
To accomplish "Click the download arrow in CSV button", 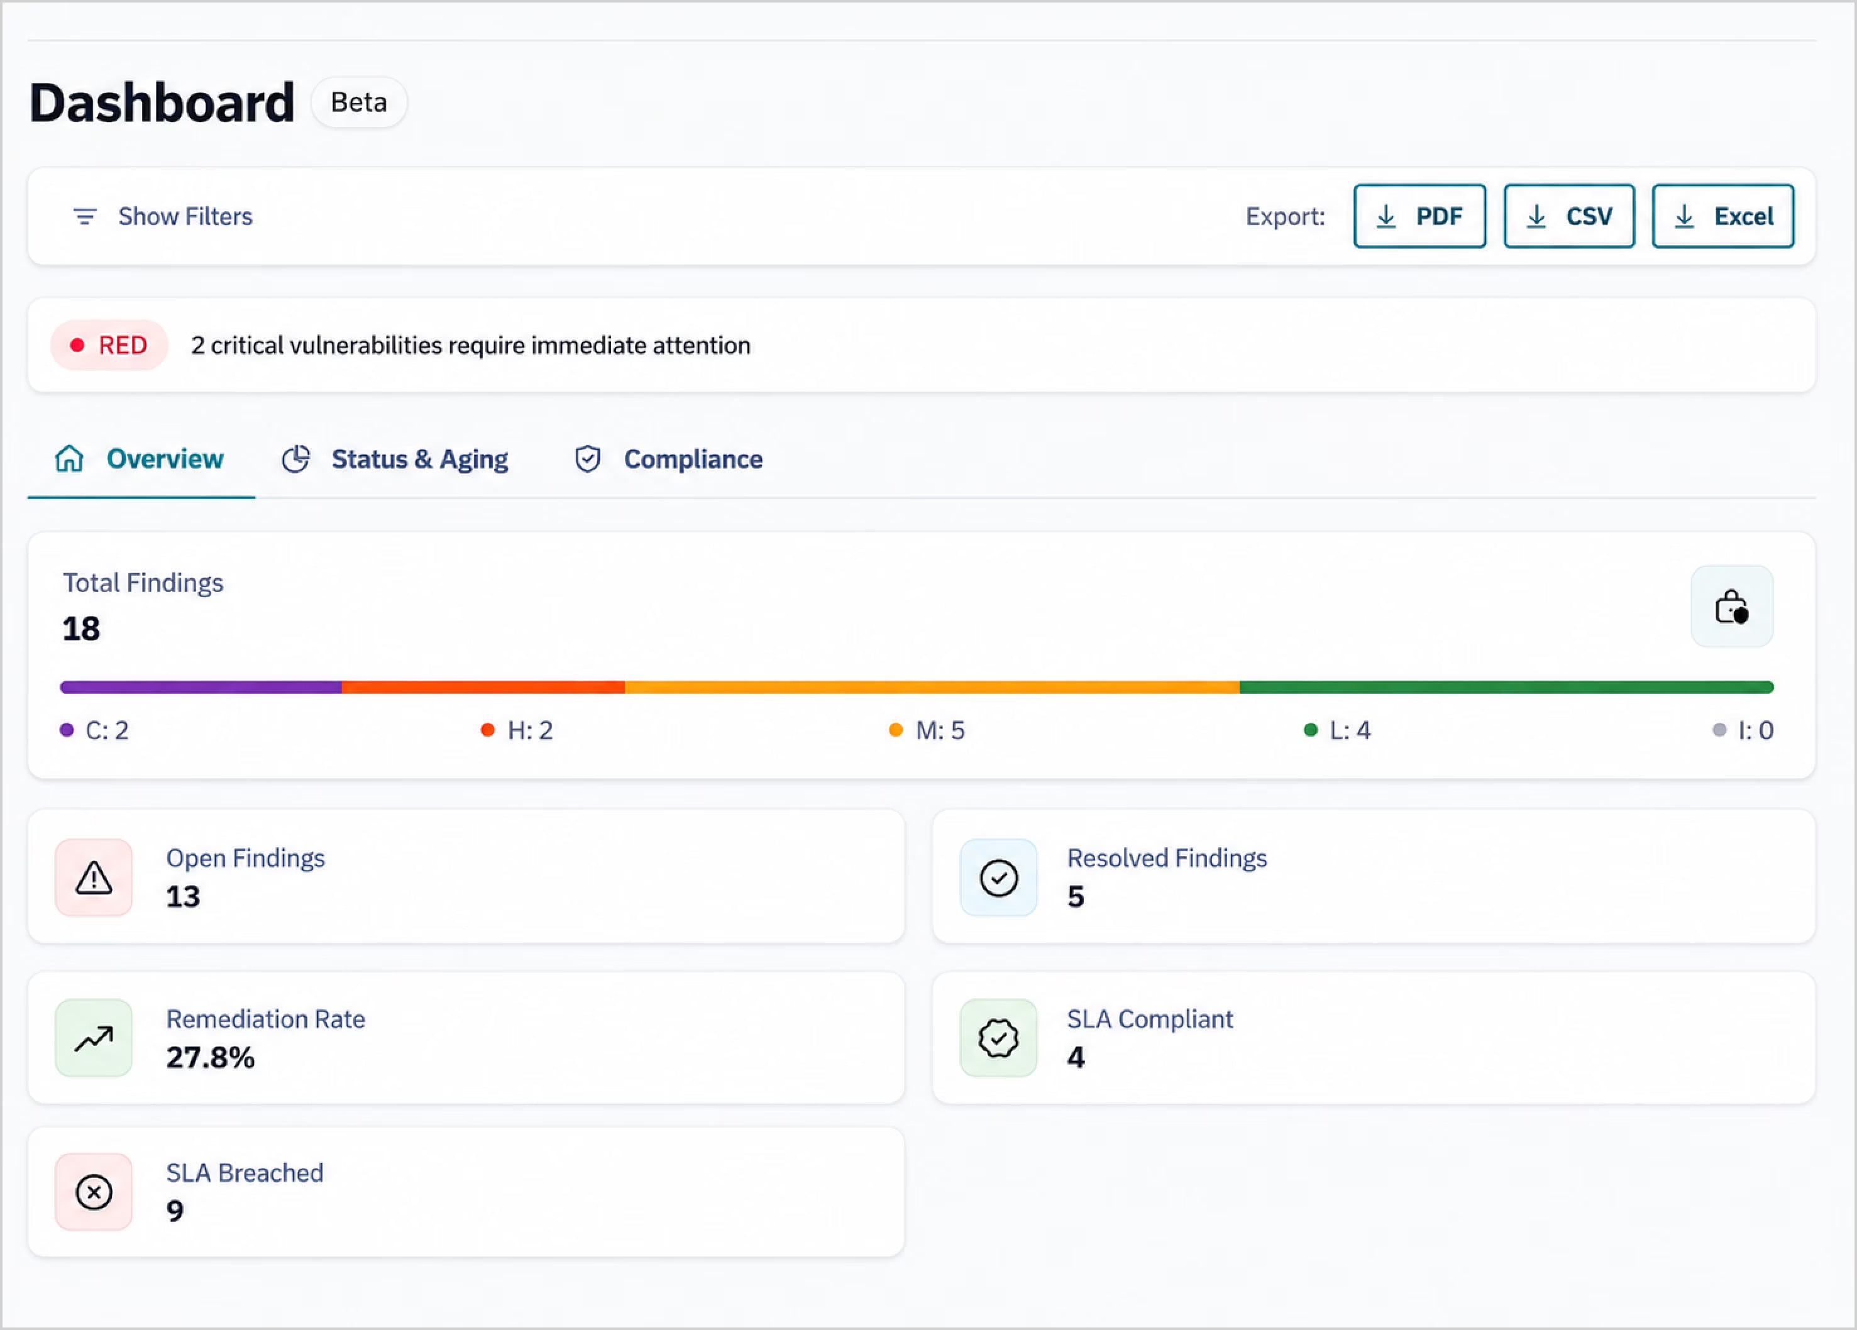I will (1536, 216).
